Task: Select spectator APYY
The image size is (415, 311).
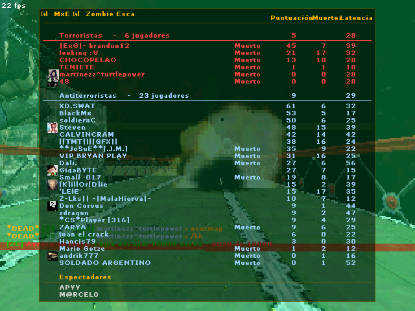Action: pyautogui.click(x=69, y=288)
